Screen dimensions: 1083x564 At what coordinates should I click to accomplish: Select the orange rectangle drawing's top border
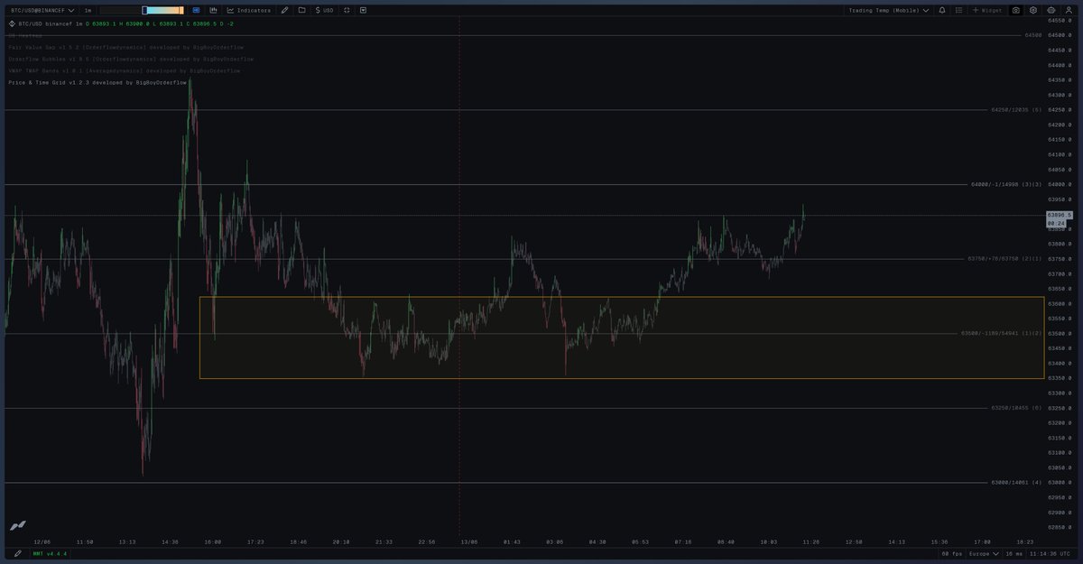tap(622, 297)
